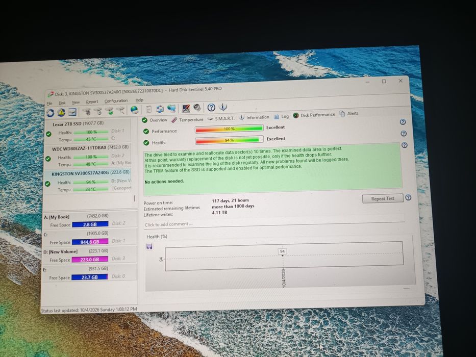Click the blue question mark toolbar icon

(x=211, y=107)
